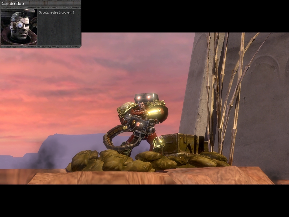The image size is (289, 217).
Task: Select the Space Marine's face
Action: [142, 106]
